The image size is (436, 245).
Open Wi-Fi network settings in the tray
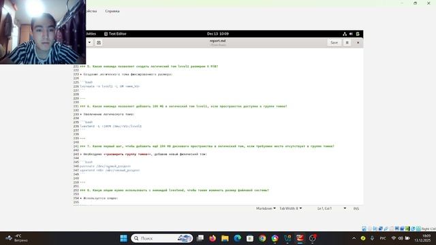point(394,238)
